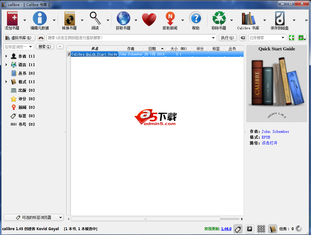The width and height of the screenshot is (311, 235).
Task: Open the update version 1.46.0 link
Action: 226,229
